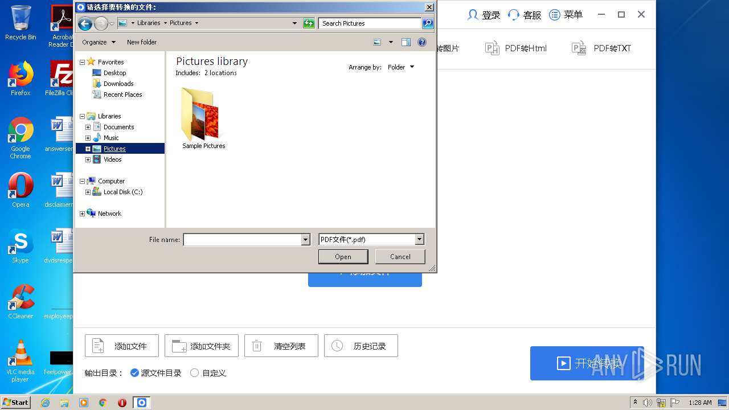Click the Back arrow in file dialog
This screenshot has height=410, width=729.
coord(85,23)
